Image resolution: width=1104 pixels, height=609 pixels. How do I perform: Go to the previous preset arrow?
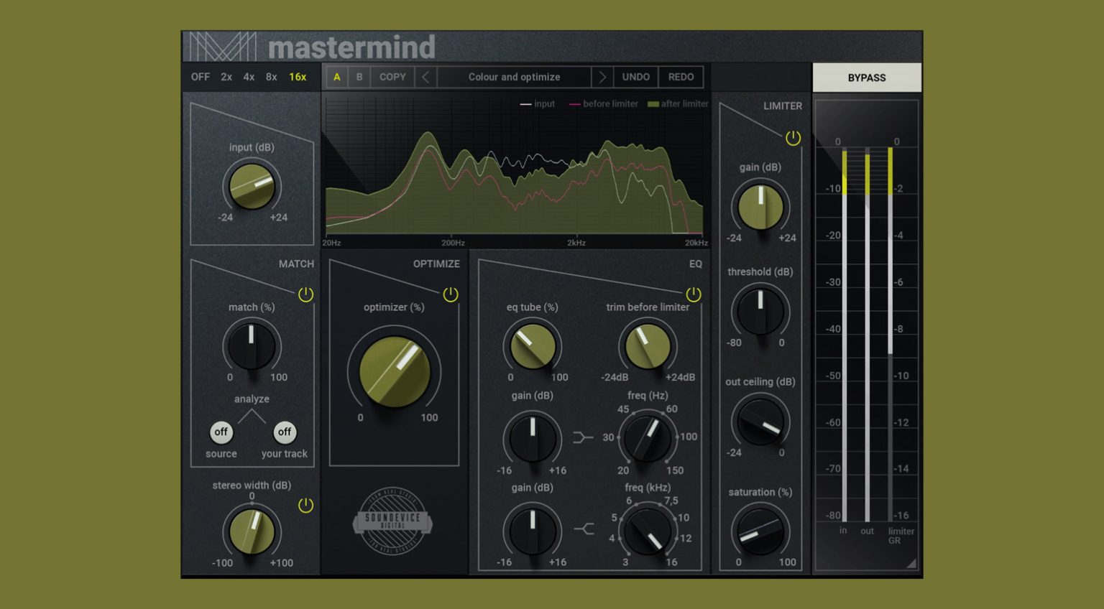click(425, 77)
